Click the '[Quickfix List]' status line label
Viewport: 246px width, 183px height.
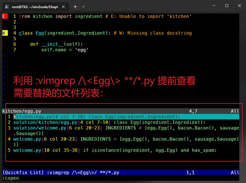pyautogui.click(x=23, y=172)
